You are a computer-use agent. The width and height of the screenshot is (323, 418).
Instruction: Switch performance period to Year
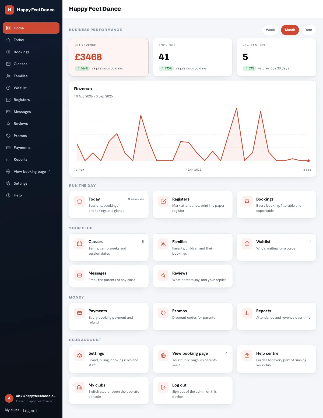pos(309,30)
